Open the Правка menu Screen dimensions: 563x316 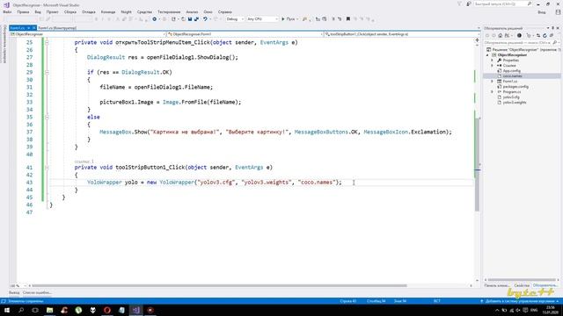pos(23,11)
